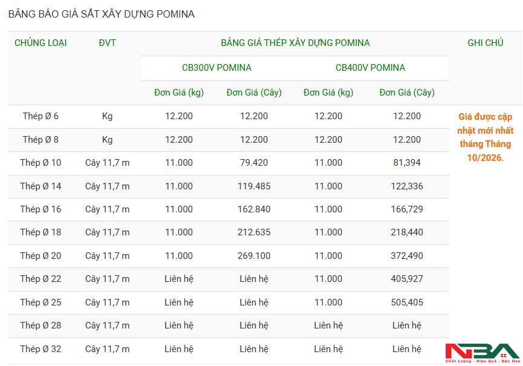Select CB300V kg price '12.200' for Thép Ø 6
The height and width of the screenshot is (366, 523).
pyautogui.click(x=179, y=116)
